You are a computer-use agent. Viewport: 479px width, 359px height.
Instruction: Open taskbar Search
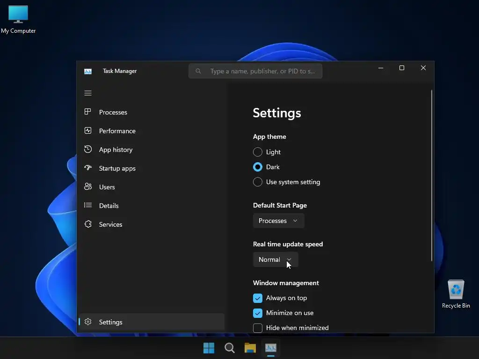click(x=229, y=348)
